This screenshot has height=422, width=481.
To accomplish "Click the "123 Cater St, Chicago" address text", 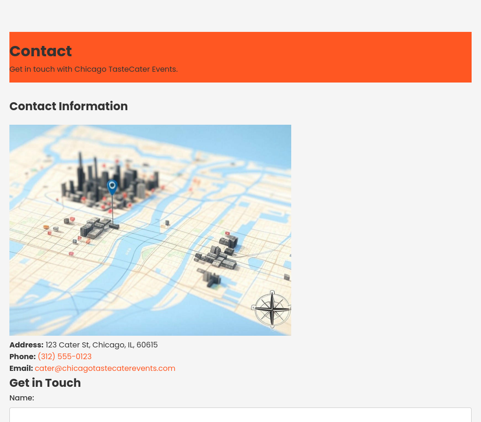I will [x=101, y=345].
